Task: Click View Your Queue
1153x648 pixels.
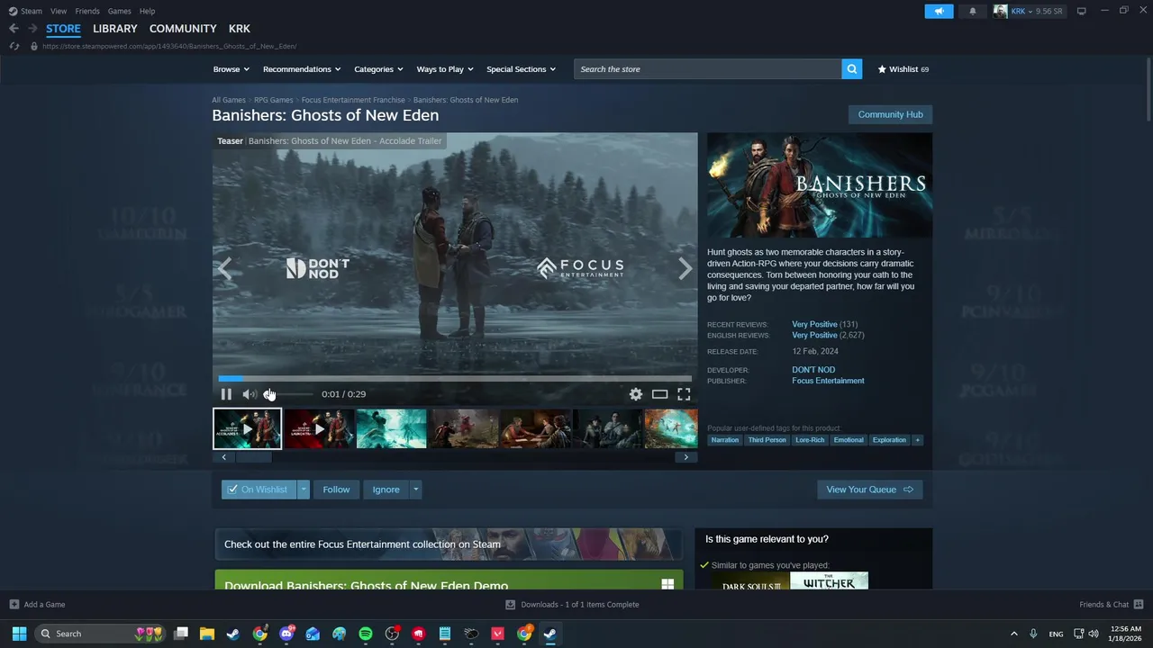Action: [869, 490]
